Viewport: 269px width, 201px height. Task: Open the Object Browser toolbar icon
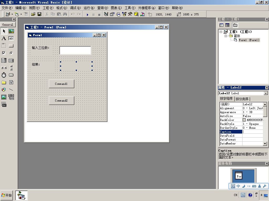pos(124,14)
